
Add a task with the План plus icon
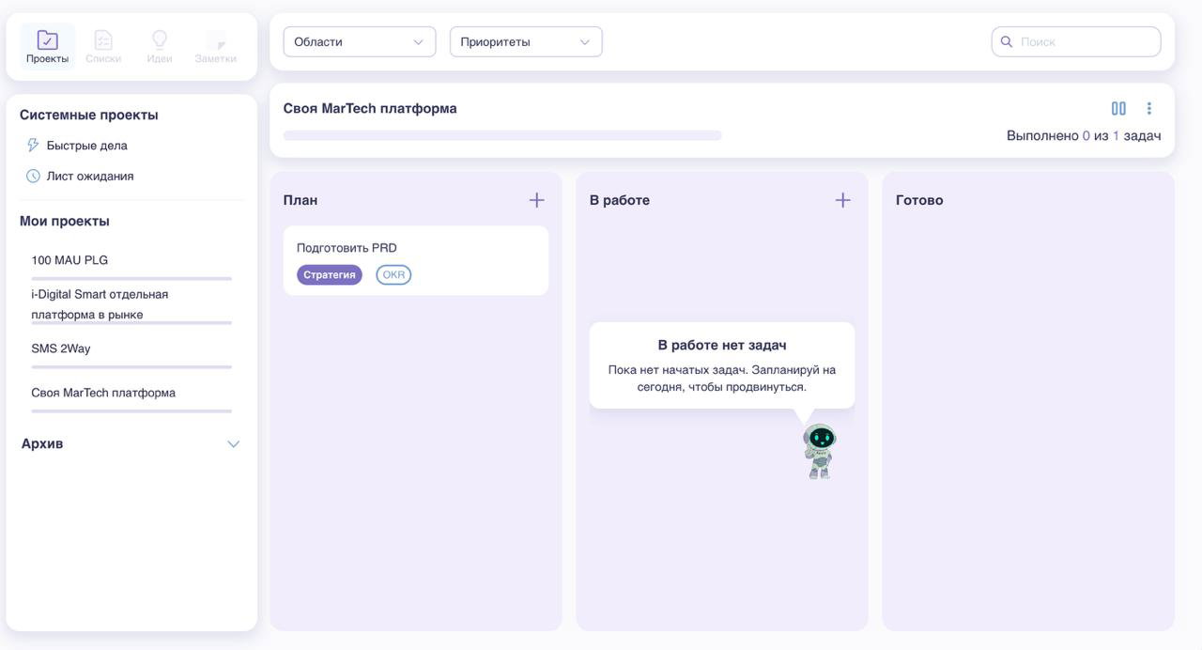(536, 200)
